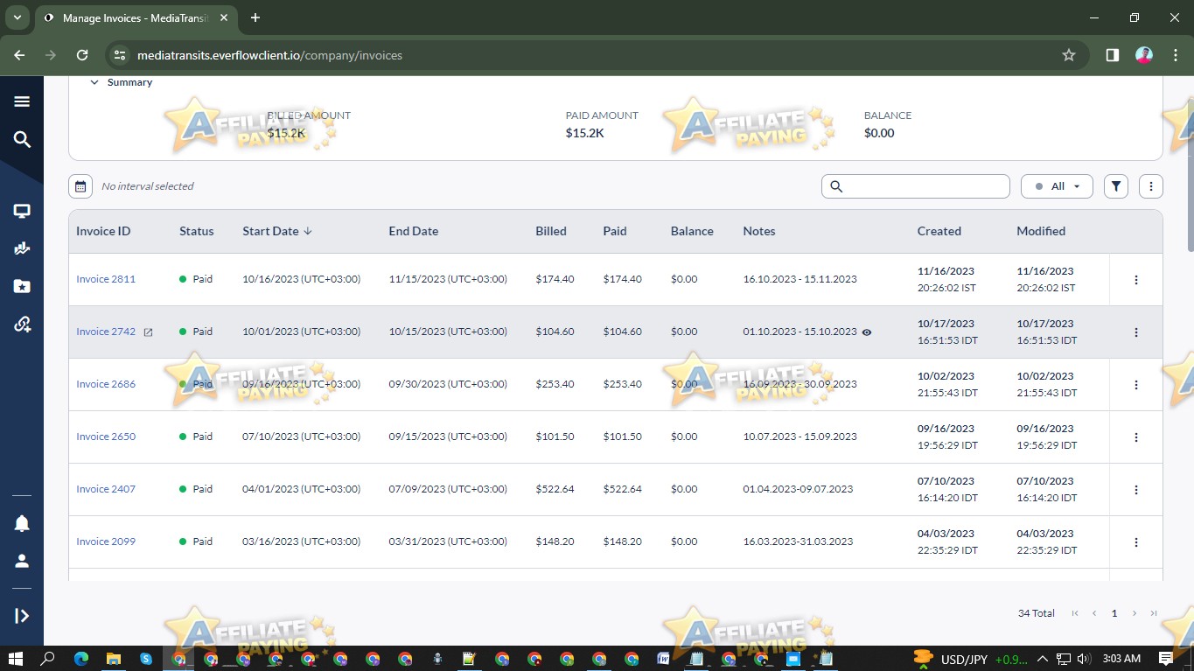The height and width of the screenshot is (671, 1194).
Task: Open the notifications bell in sidebar
Action: pyautogui.click(x=22, y=523)
